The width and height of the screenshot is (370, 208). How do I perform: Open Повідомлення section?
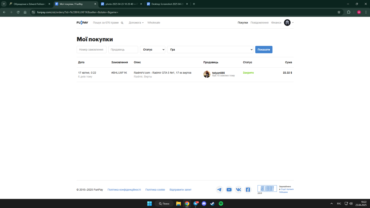(260, 23)
